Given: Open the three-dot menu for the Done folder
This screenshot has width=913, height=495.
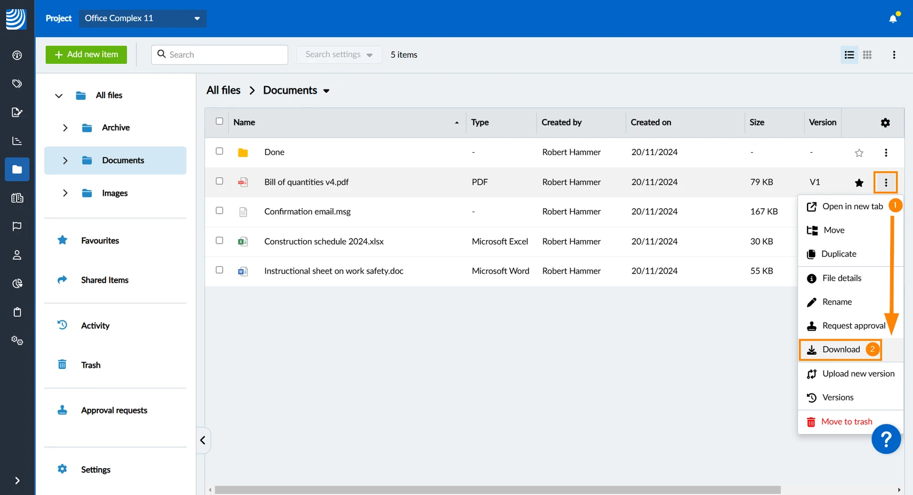Looking at the screenshot, I should (886, 152).
